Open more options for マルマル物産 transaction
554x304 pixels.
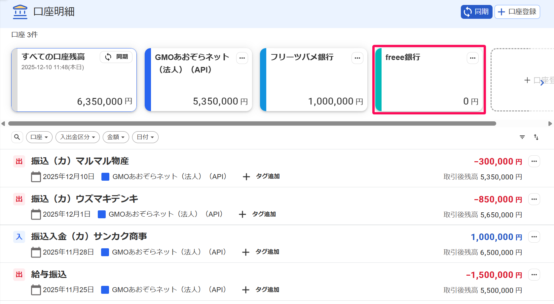click(x=534, y=161)
